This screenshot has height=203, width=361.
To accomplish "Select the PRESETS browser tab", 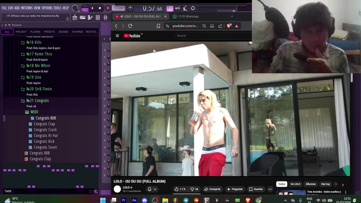I will [x=49, y=32].
